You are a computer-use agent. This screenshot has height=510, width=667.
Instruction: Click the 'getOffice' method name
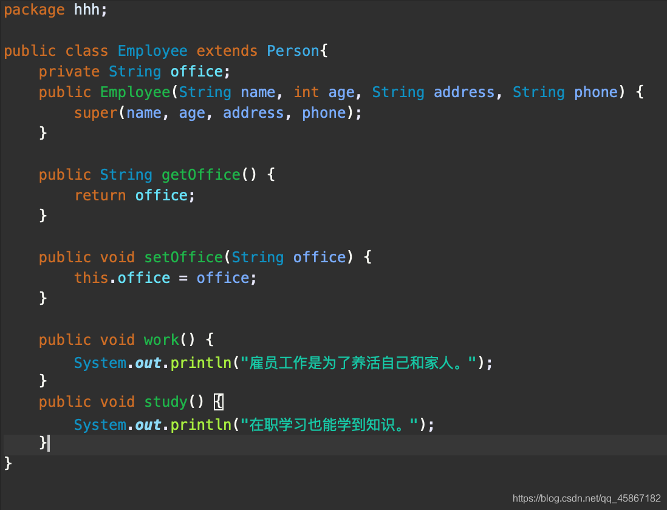coord(201,175)
